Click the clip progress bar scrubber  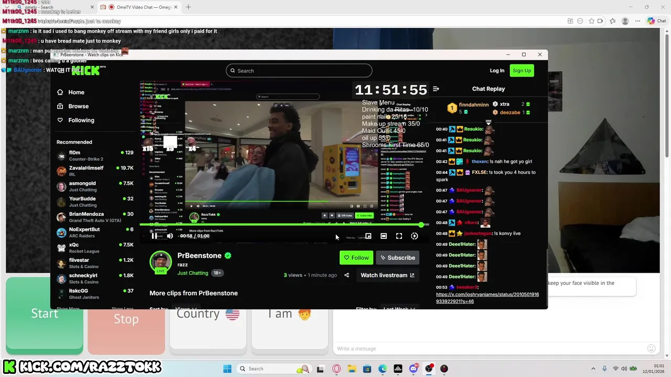pos(421,225)
